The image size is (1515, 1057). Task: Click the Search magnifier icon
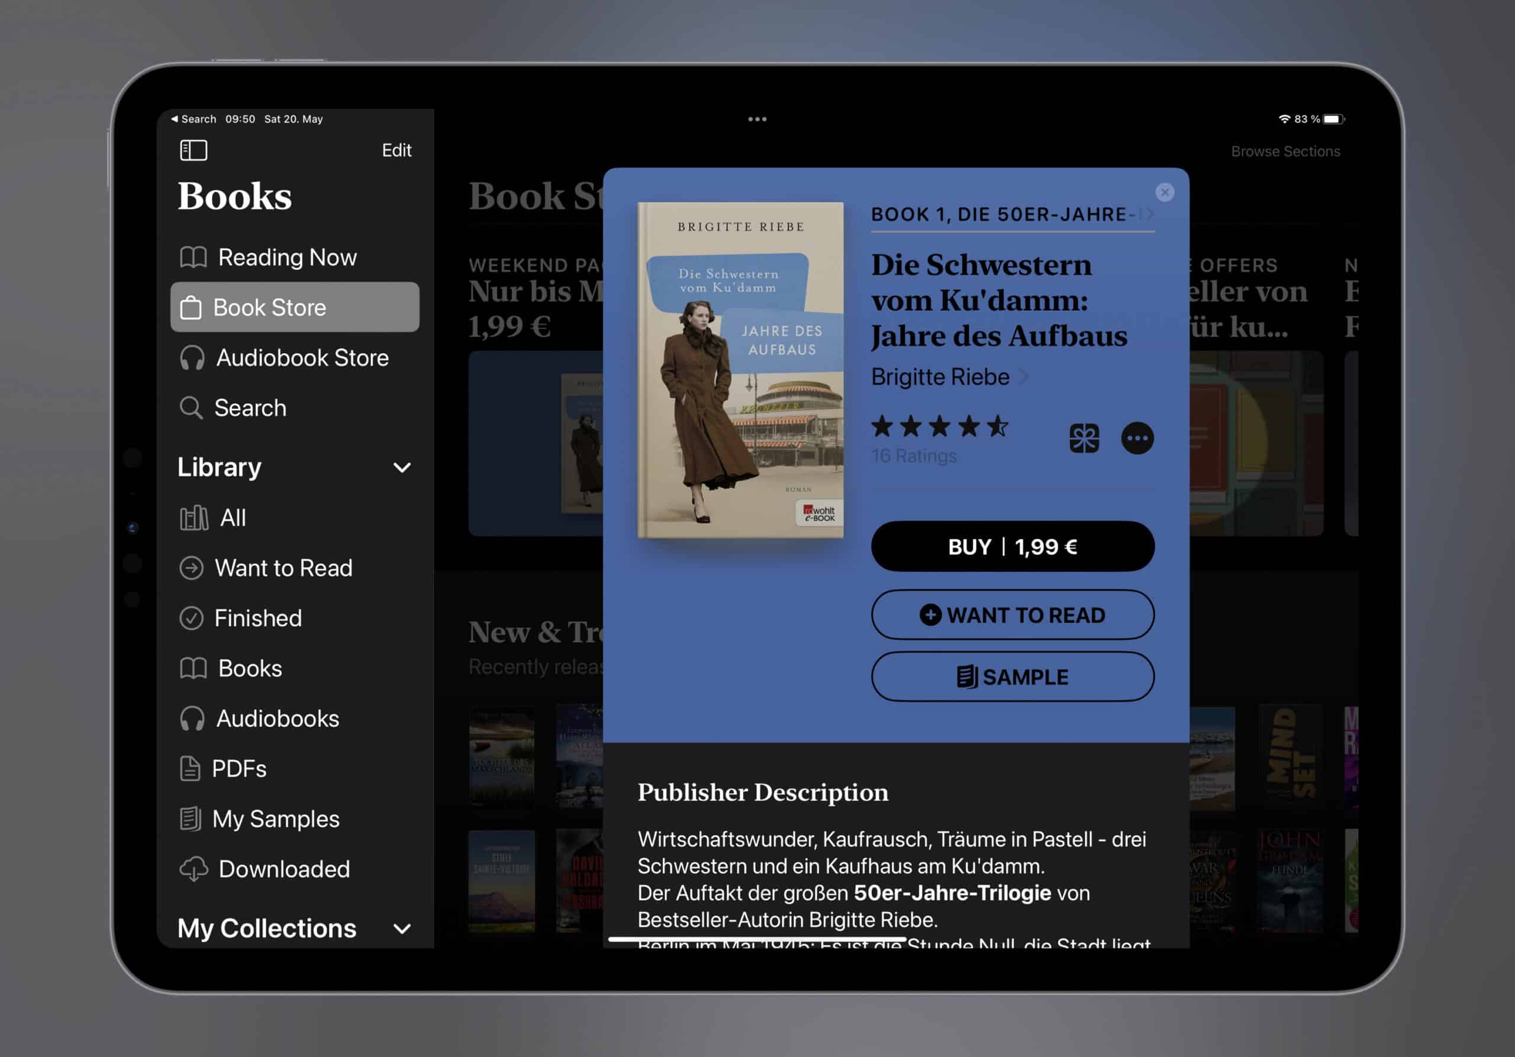tap(191, 408)
